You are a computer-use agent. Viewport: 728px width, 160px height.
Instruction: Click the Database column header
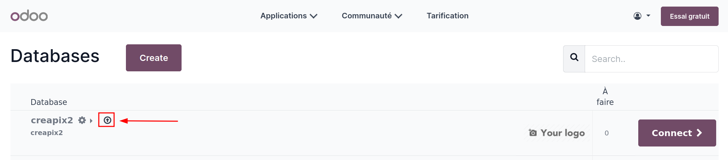tap(49, 102)
